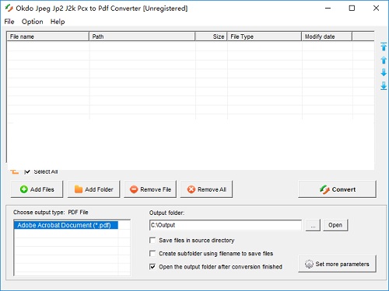Select Adobe Acrobat Document (*.pdf) output type

tap(66, 225)
